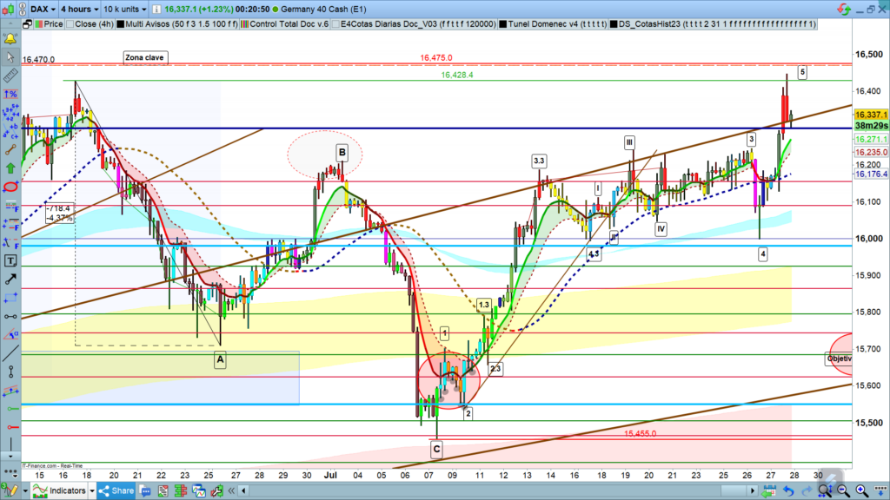Viewport: 890px width, 500px height.
Task: Select the red ellipse drawing tool
Action: coord(11,187)
